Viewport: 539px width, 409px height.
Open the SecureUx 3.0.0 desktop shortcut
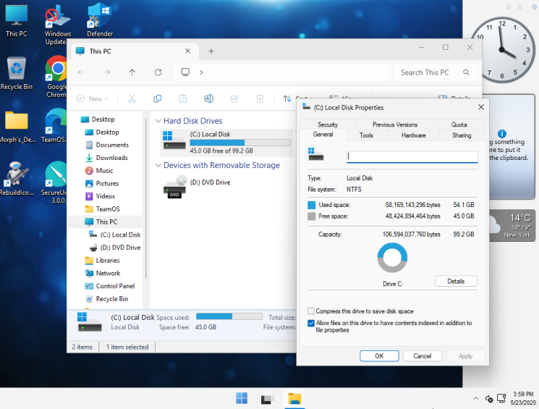pyautogui.click(x=55, y=182)
